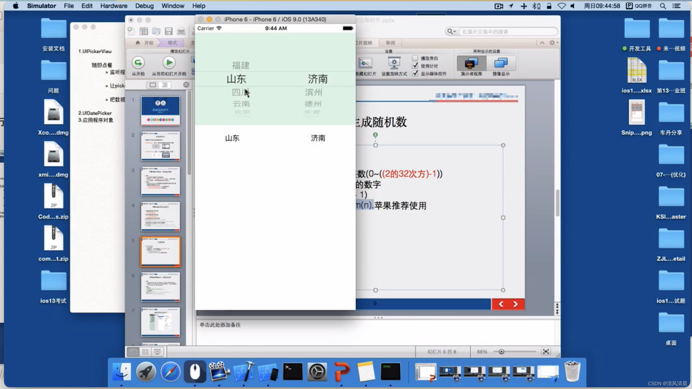This screenshot has width=692, height=389.
Task: Click the open file icon in PowerPoint toolbar
Action: coord(156,31)
